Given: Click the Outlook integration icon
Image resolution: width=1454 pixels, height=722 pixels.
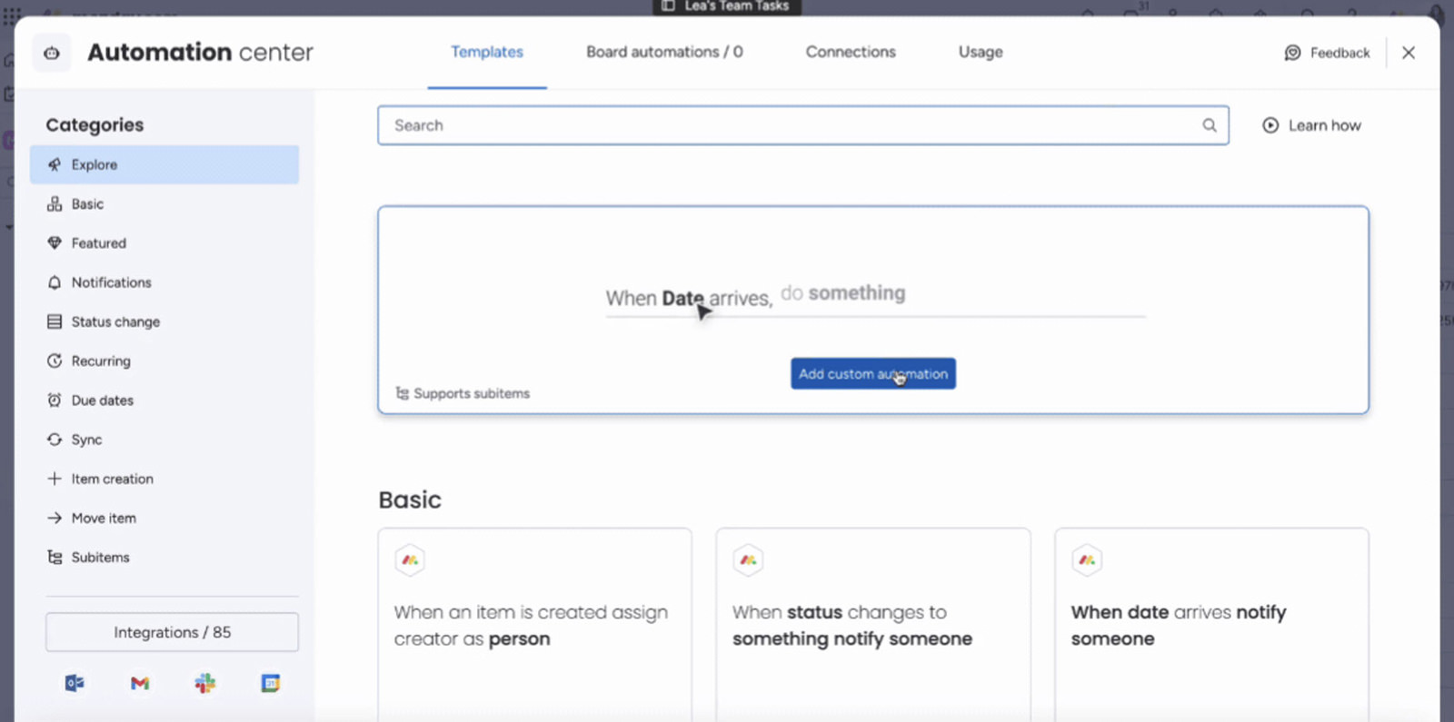Looking at the screenshot, I should coord(75,683).
